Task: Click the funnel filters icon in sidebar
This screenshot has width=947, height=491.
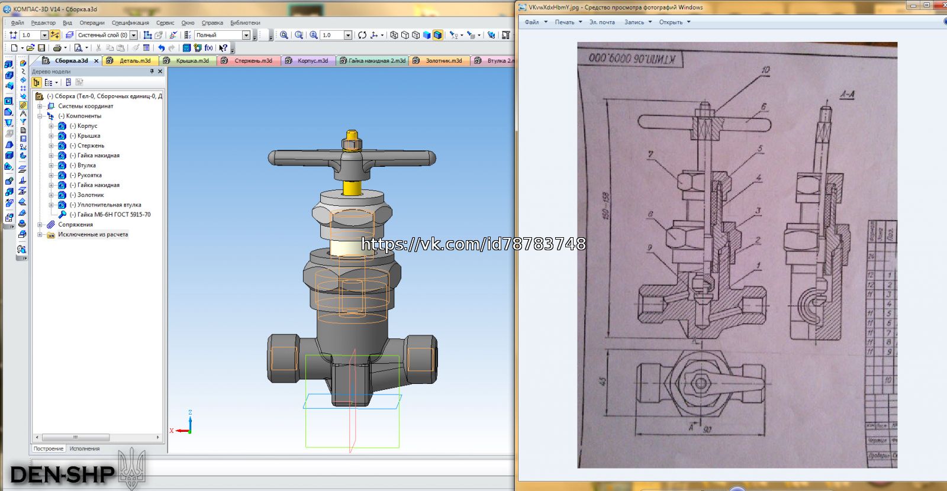Action: click(24, 121)
